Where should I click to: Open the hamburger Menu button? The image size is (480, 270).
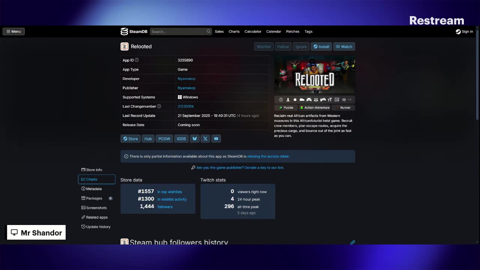13,31
